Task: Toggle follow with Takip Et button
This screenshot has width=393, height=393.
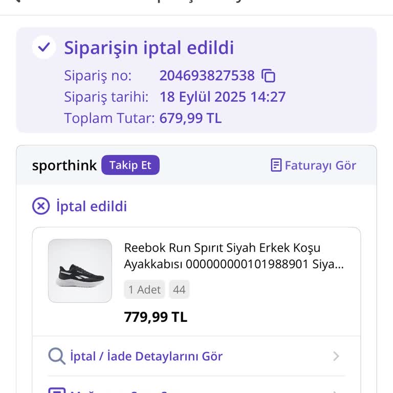Action: [130, 165]
